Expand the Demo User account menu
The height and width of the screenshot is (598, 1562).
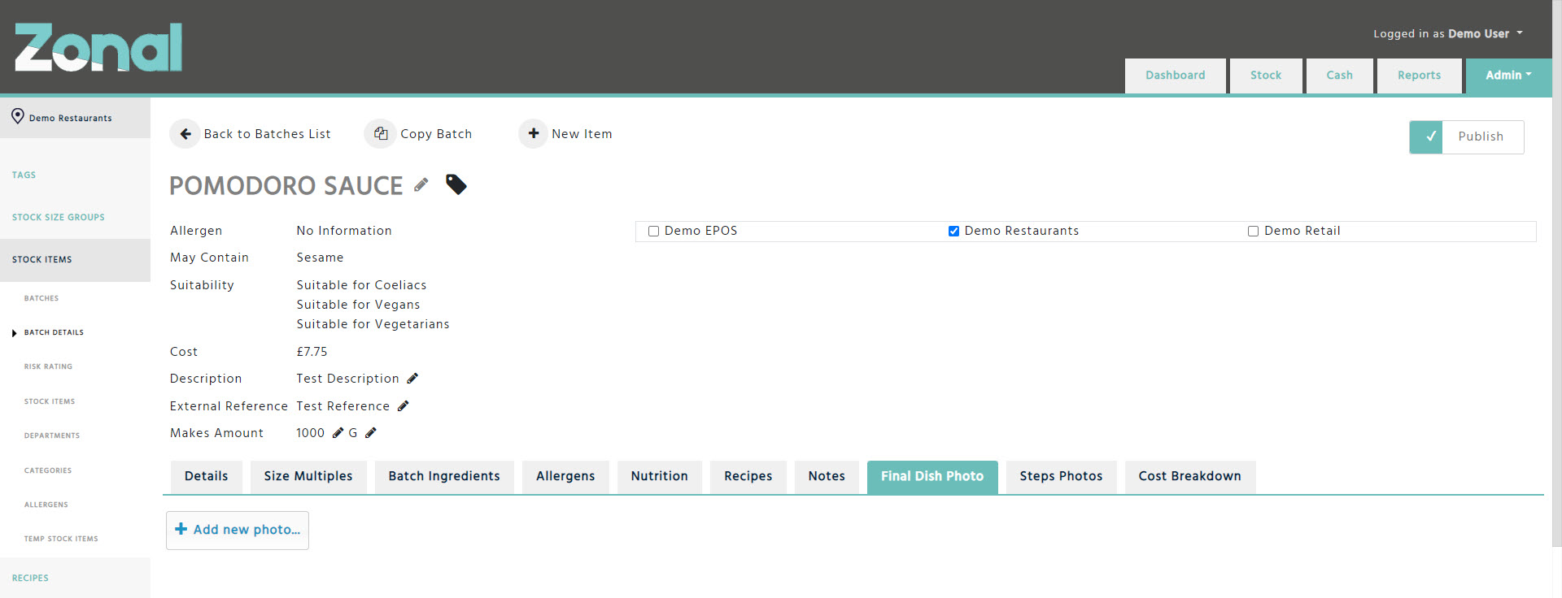1447,34
